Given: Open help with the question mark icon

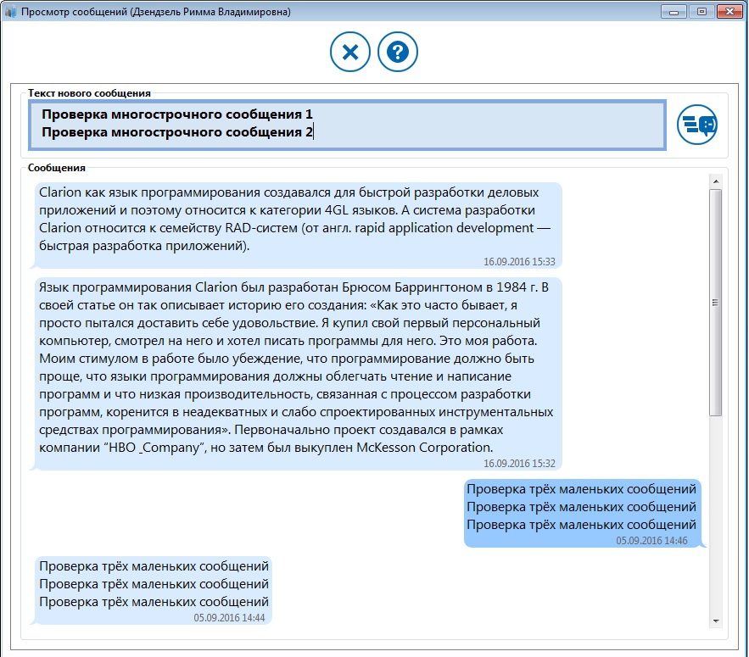Looking at the screenshot, I should (x=398, y=53).
